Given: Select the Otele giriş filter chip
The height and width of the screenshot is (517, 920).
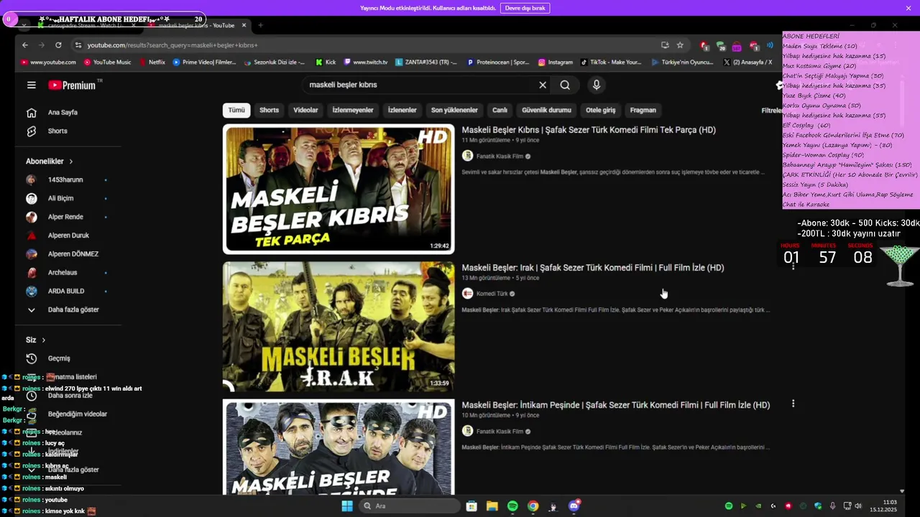Looking at the screenshot, I should coord(600,110).
